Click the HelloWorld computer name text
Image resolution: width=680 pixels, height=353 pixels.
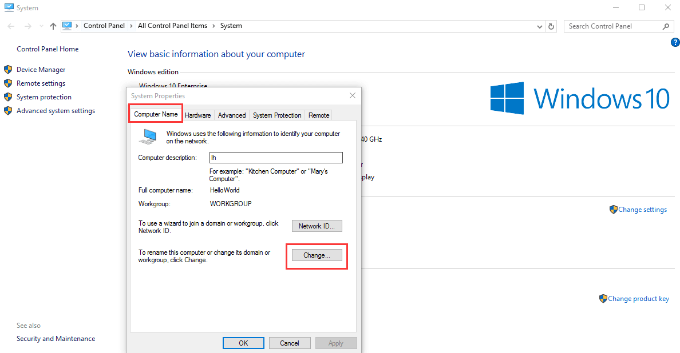pyautogui.click(x=224, y=190)
